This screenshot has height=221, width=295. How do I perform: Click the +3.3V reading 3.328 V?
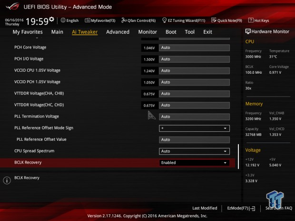251,181
